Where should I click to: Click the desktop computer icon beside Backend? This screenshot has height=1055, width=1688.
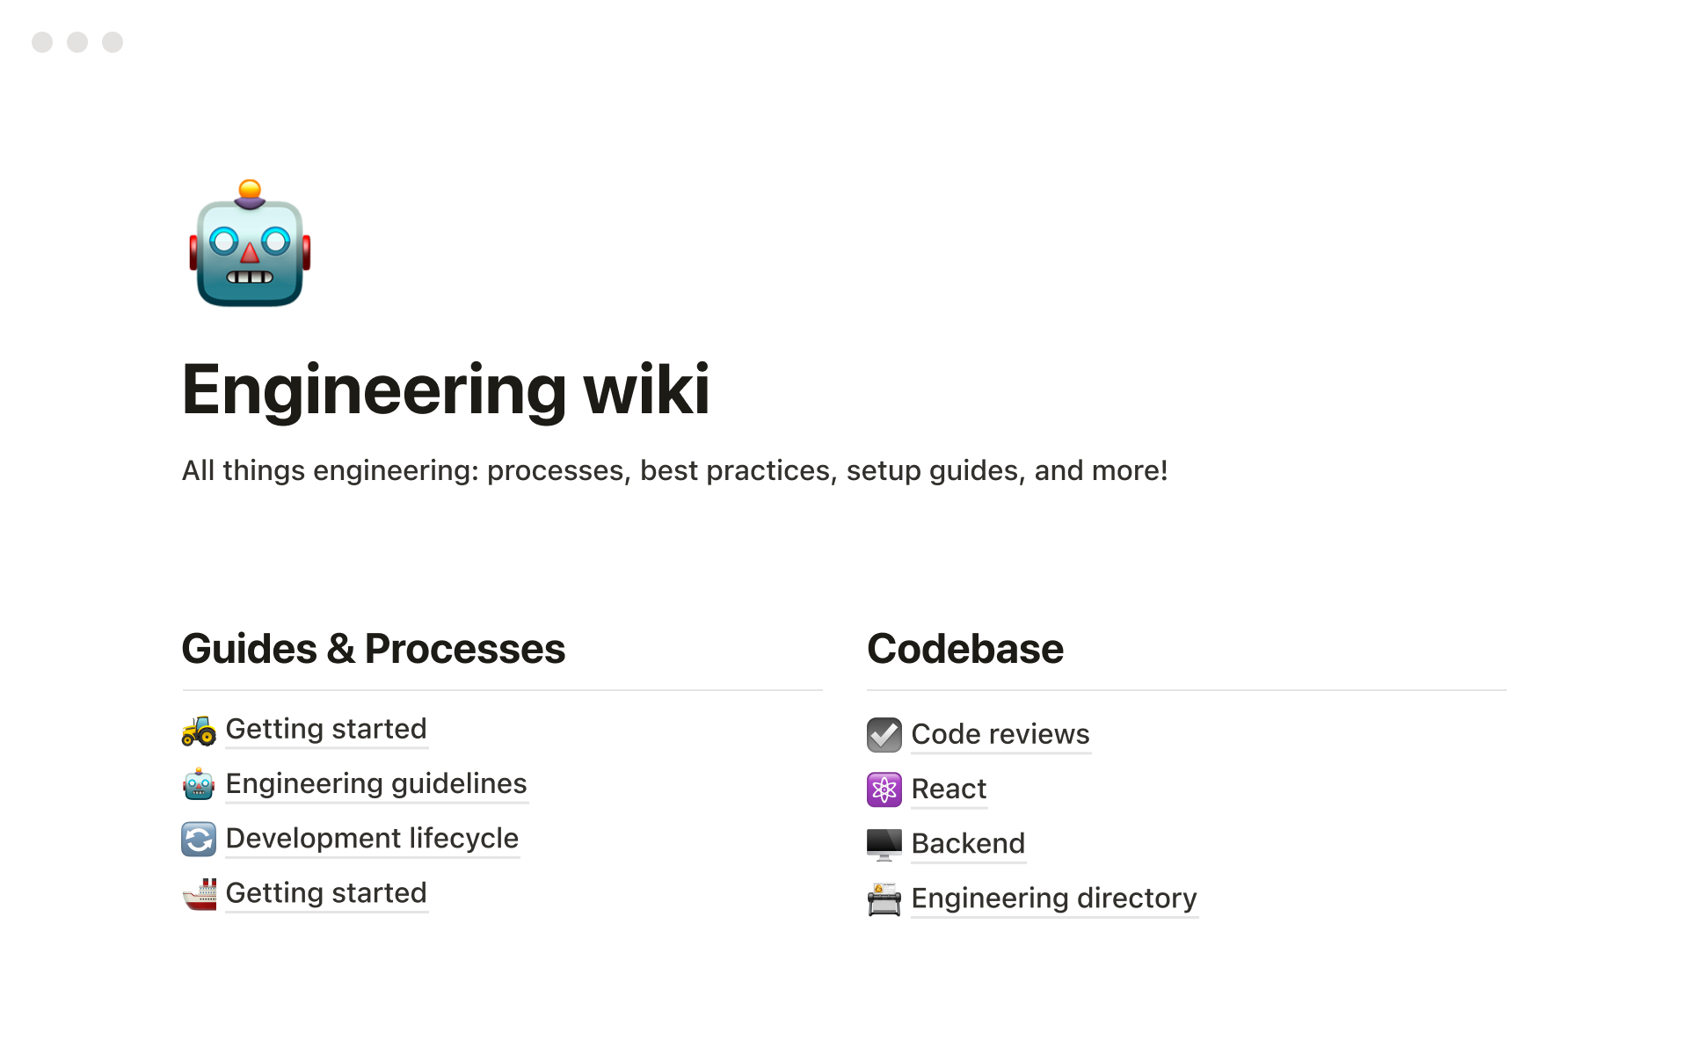click(884, 844)
